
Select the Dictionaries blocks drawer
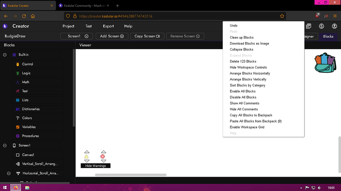pyautogui.click(x=38, y=109)
